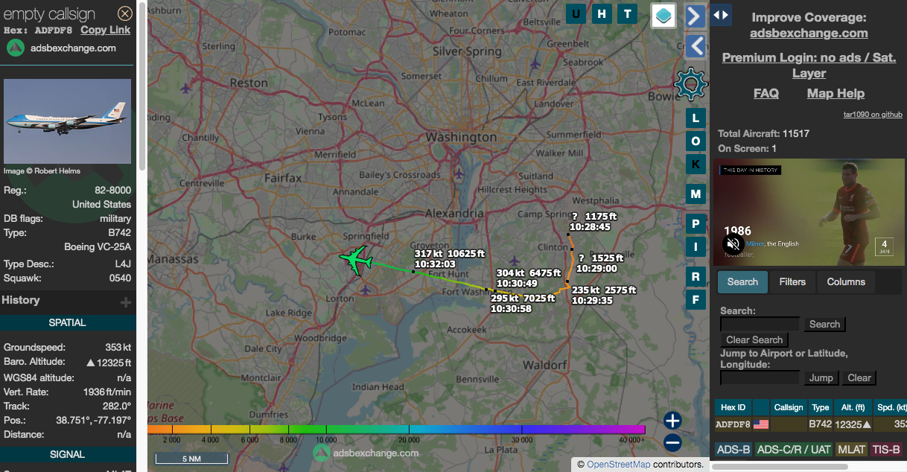This screenshot has width=907, height=472.
Task: Select the ADFDF8 row in aircraft table
Action: 810,424
